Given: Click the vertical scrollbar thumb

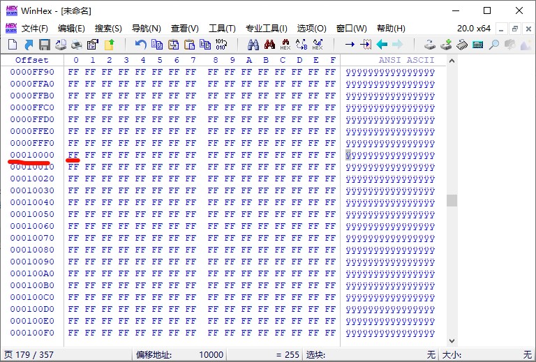Looking at the screenshot, I should tap(452, 200).
